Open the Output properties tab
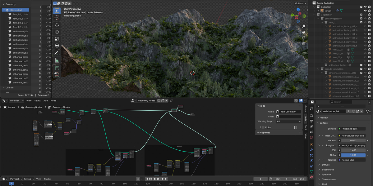The width and height of the screenshot is (373, 186). point(311,121)
